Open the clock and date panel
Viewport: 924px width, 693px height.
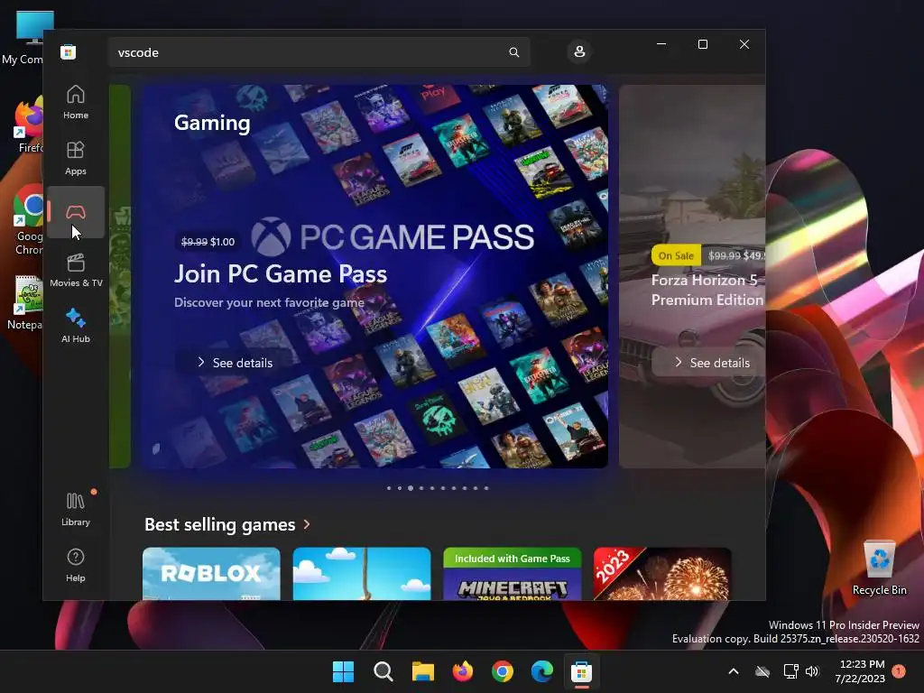(x=860, y=671)
